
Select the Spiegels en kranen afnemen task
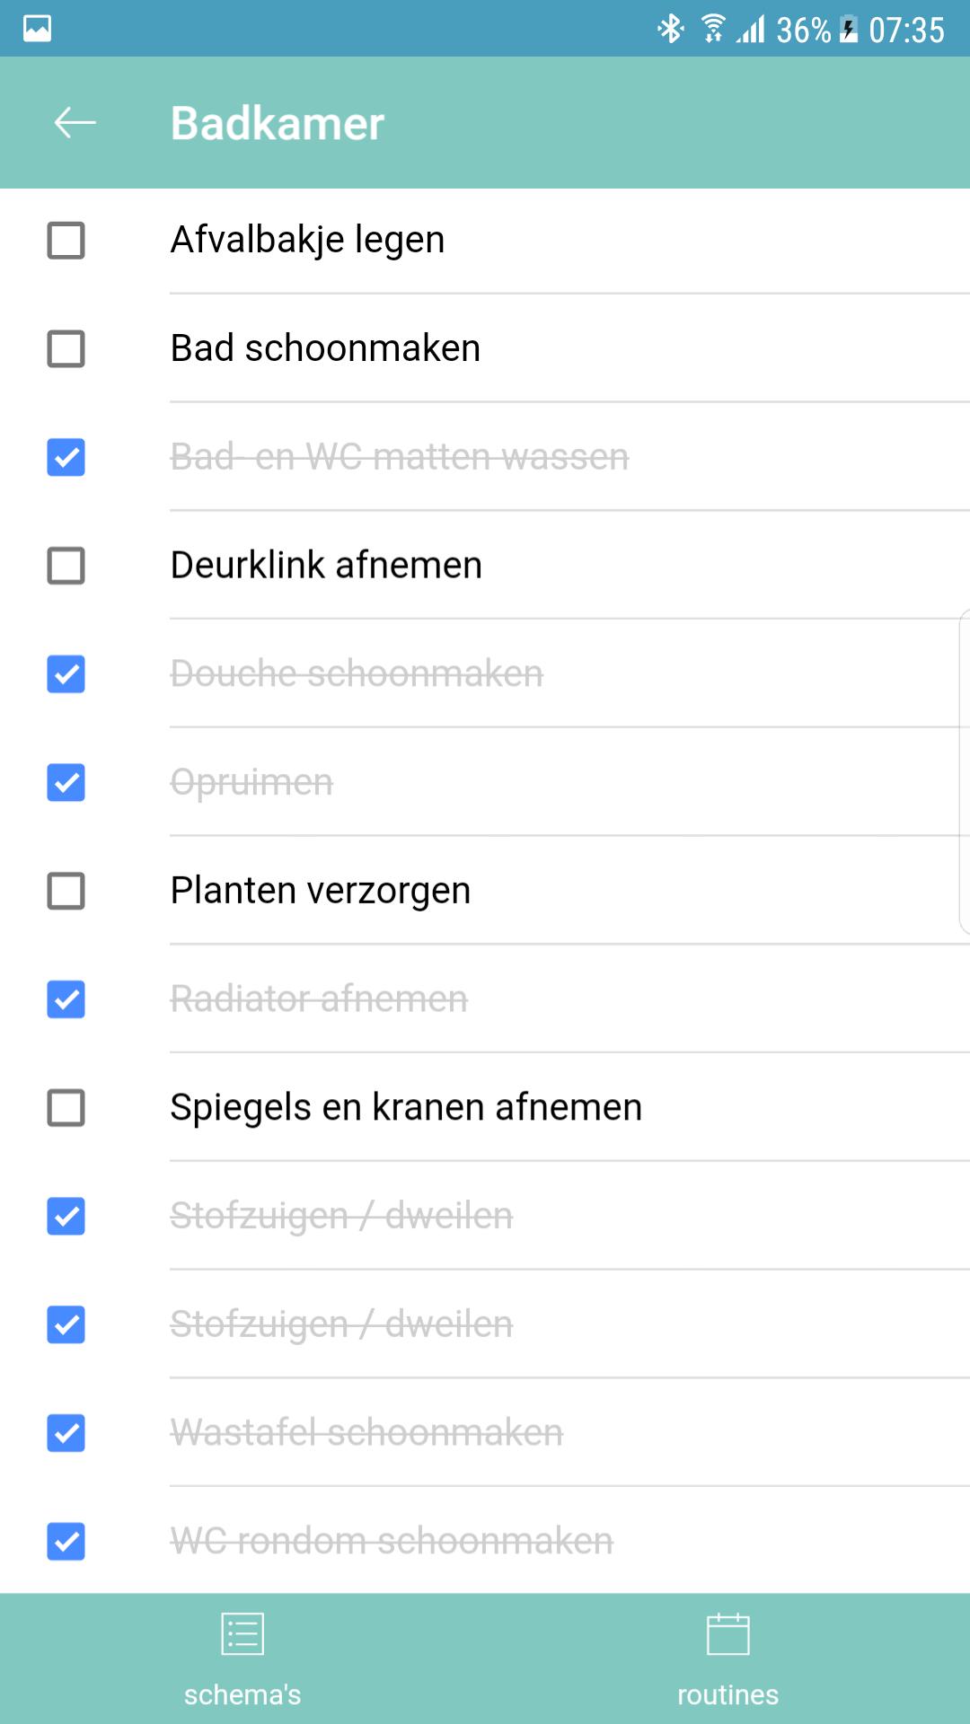point(406,1107)
